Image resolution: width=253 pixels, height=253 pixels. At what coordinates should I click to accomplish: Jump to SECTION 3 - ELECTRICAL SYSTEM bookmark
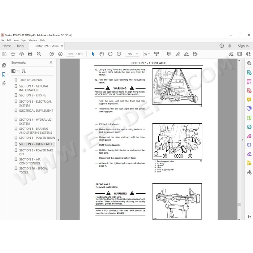coord(35,103)
